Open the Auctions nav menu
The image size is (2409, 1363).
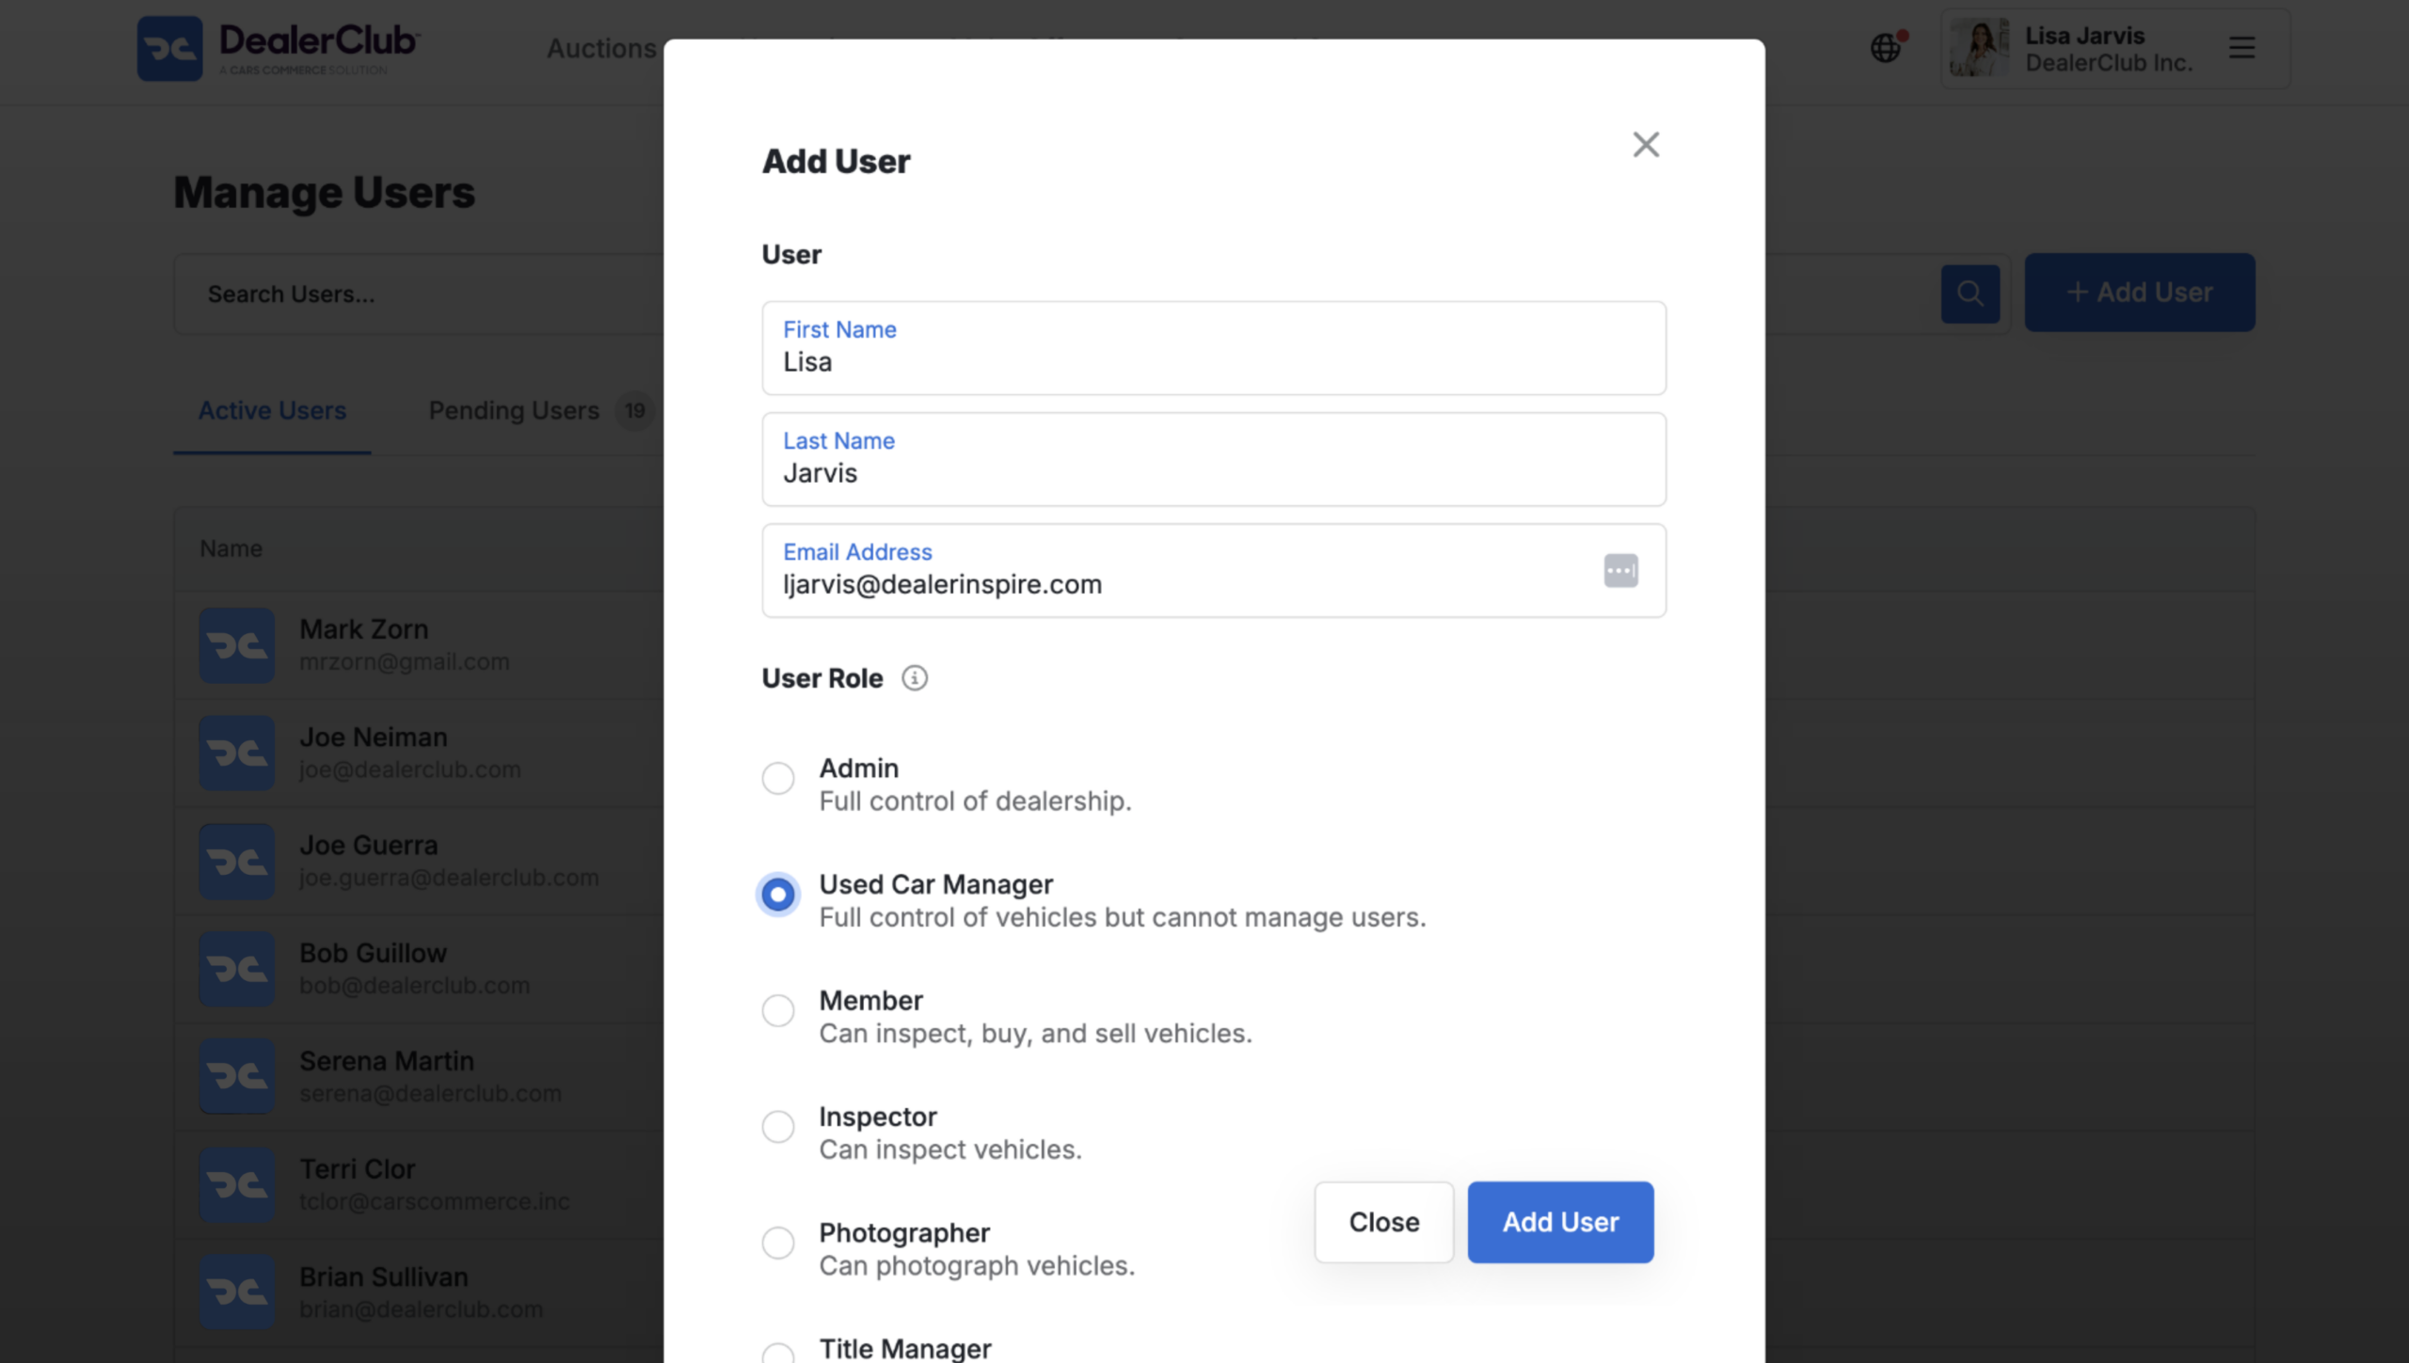(601, 48)
